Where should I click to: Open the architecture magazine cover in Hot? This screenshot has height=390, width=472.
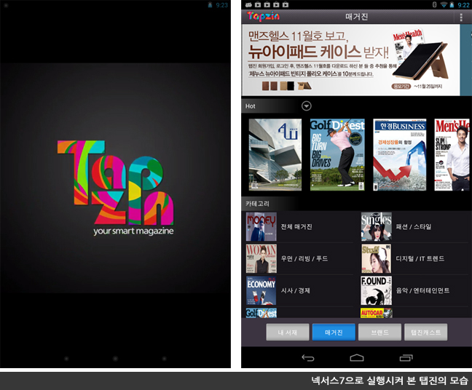tap(275, 155)
